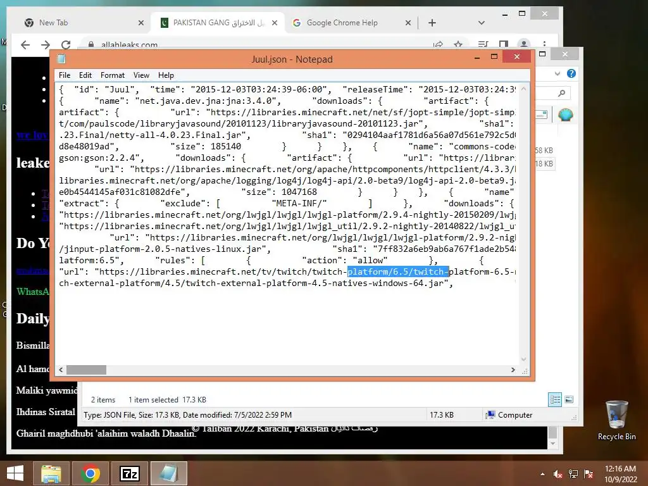
Task: Close the PAKISTAN GANG tab
Action: tap(275, 23)
